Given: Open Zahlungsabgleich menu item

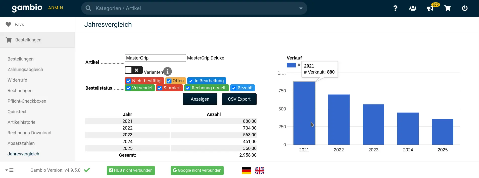Looking at the screenshot, I should click(x=25, y=70).
